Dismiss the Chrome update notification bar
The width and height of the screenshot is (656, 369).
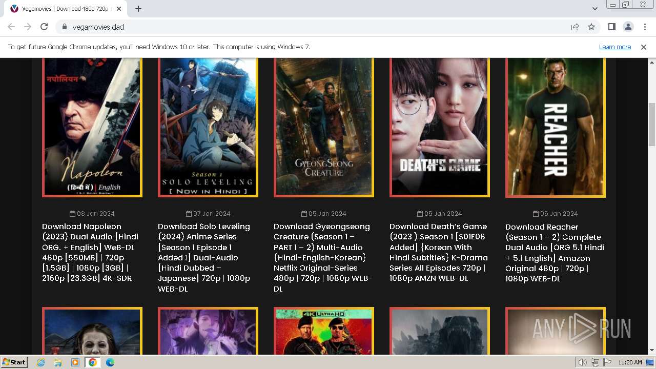[644, 47]
